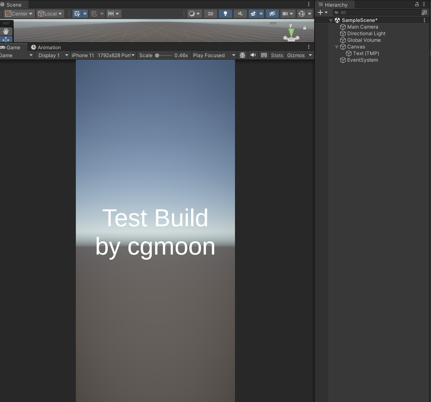Open the Hierarchy create dropdown arrow
The image size is (431, 402).
point(326,12)
